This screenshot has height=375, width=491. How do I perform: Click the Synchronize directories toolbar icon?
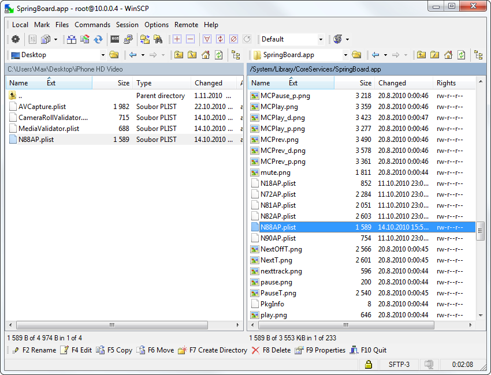point(85,39)
